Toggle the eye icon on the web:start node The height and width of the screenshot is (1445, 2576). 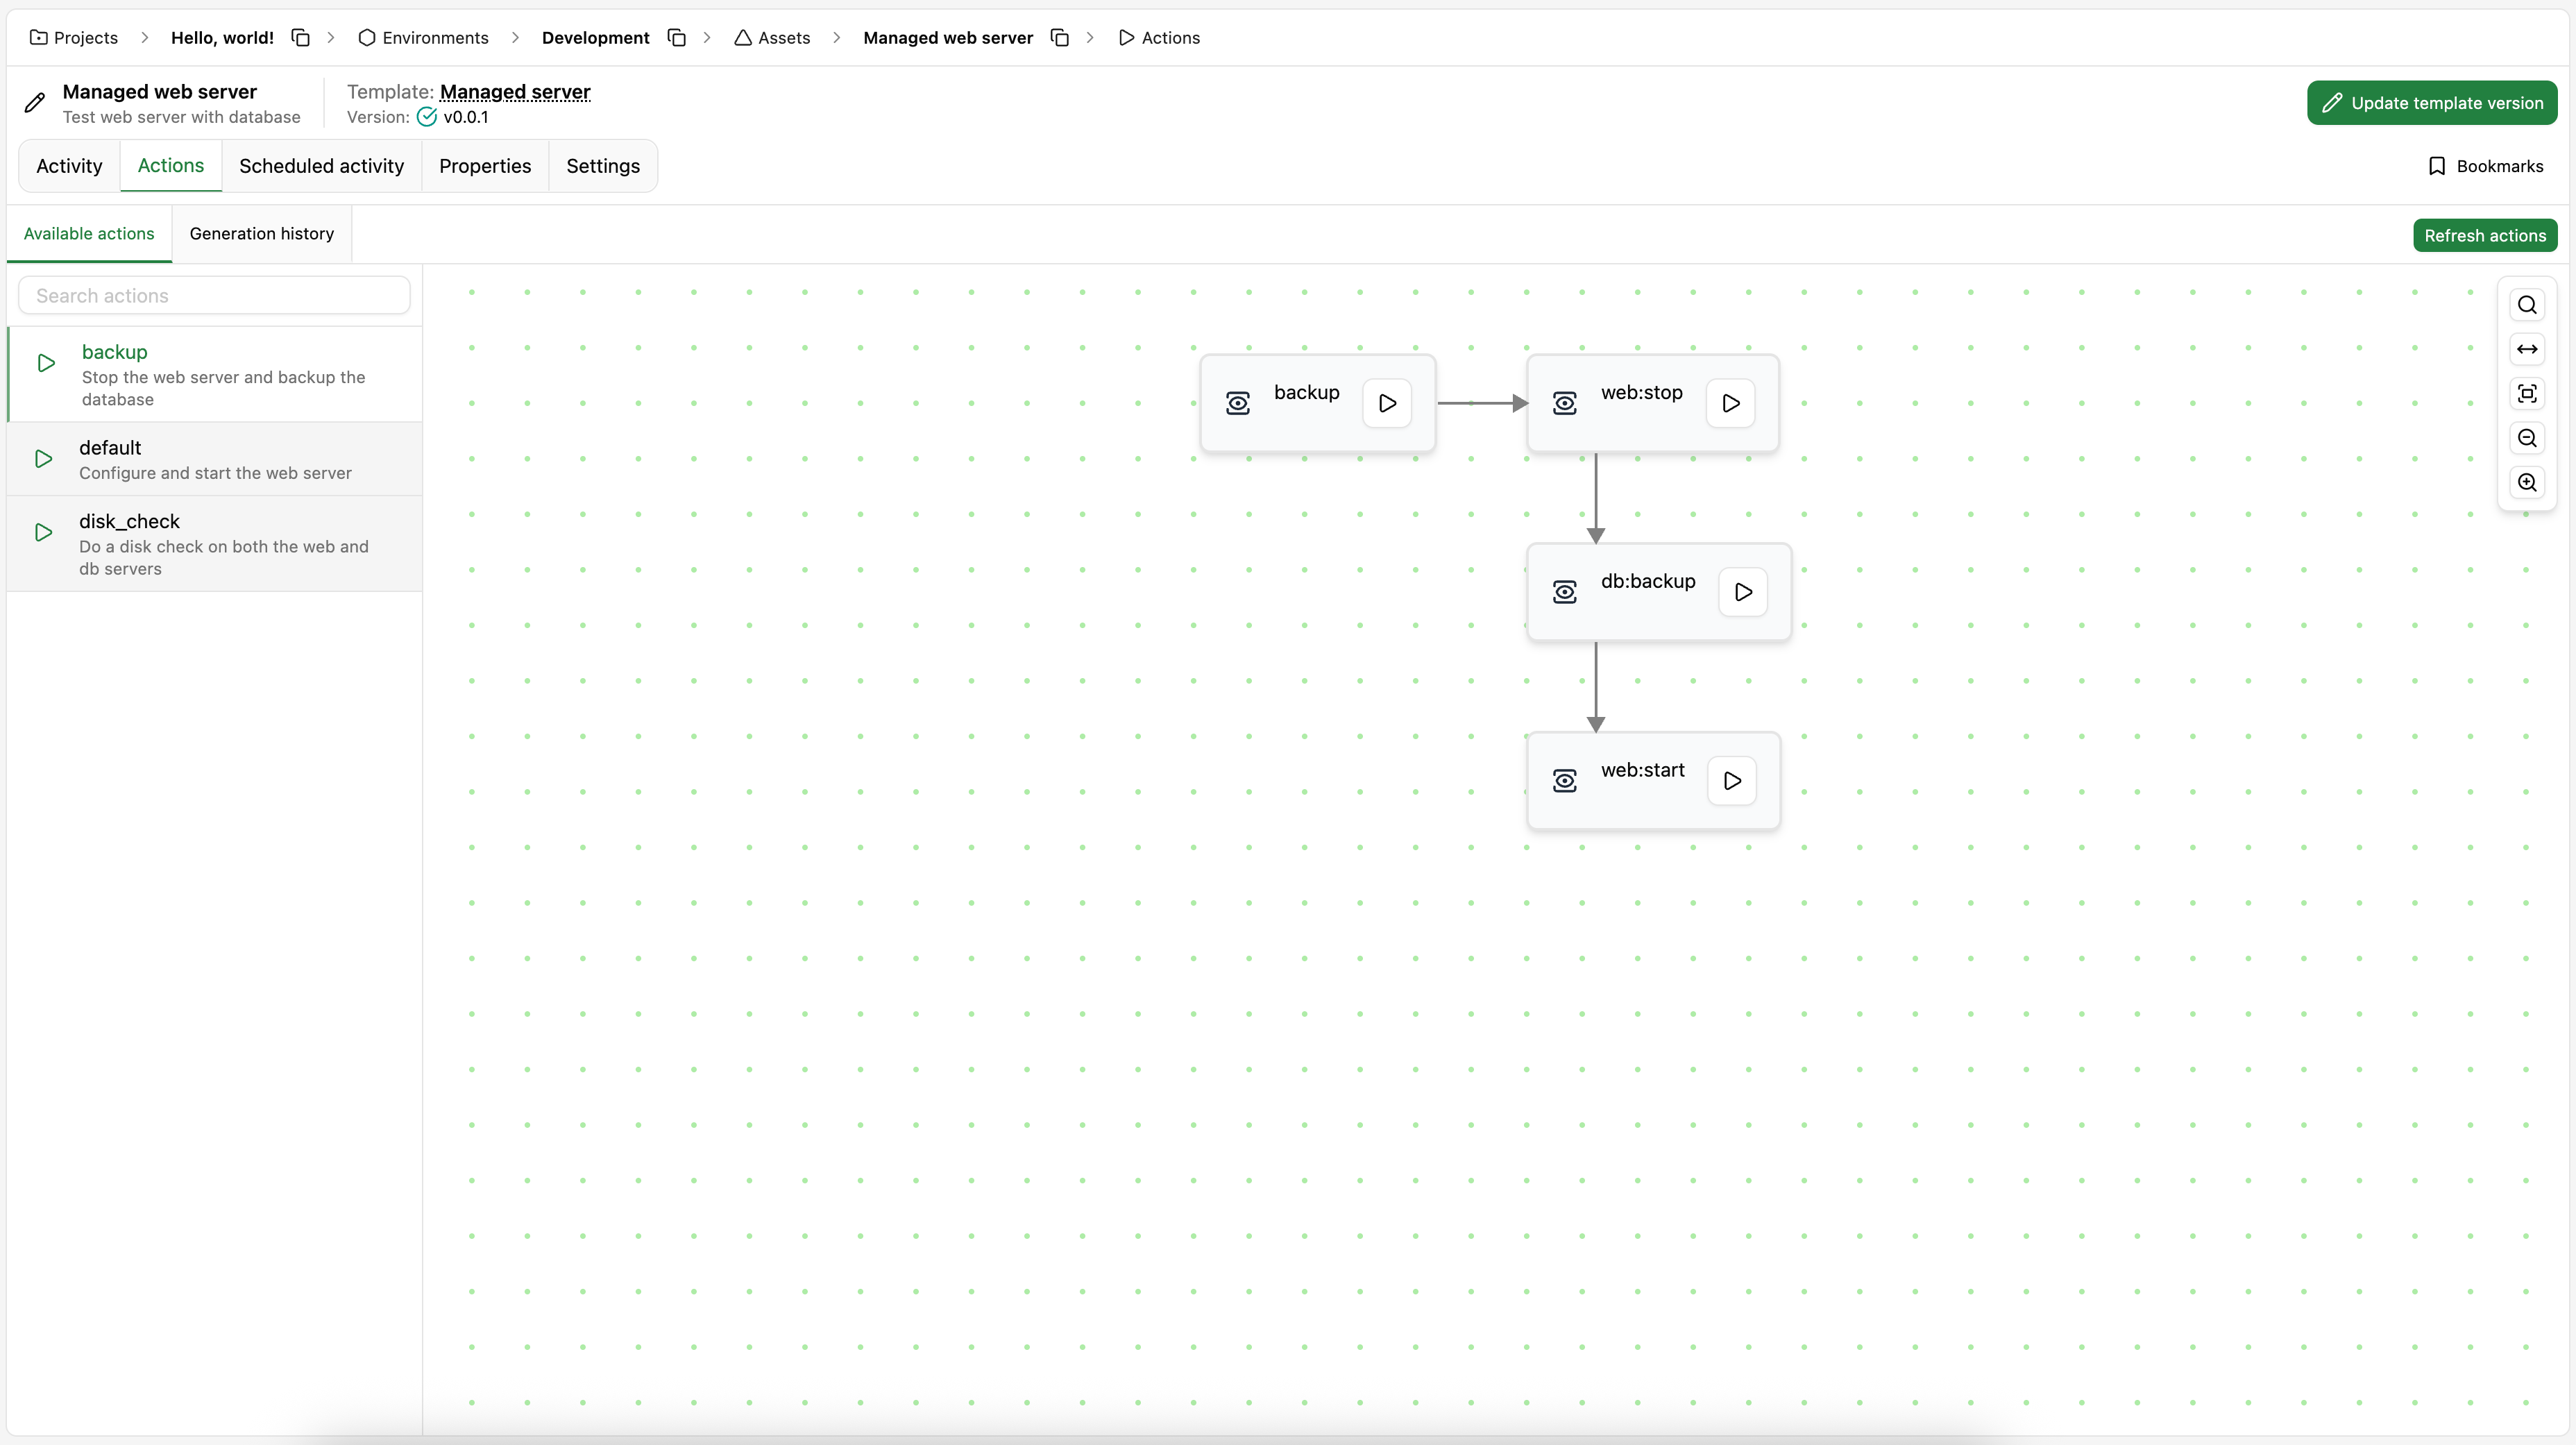point(1565,781)
